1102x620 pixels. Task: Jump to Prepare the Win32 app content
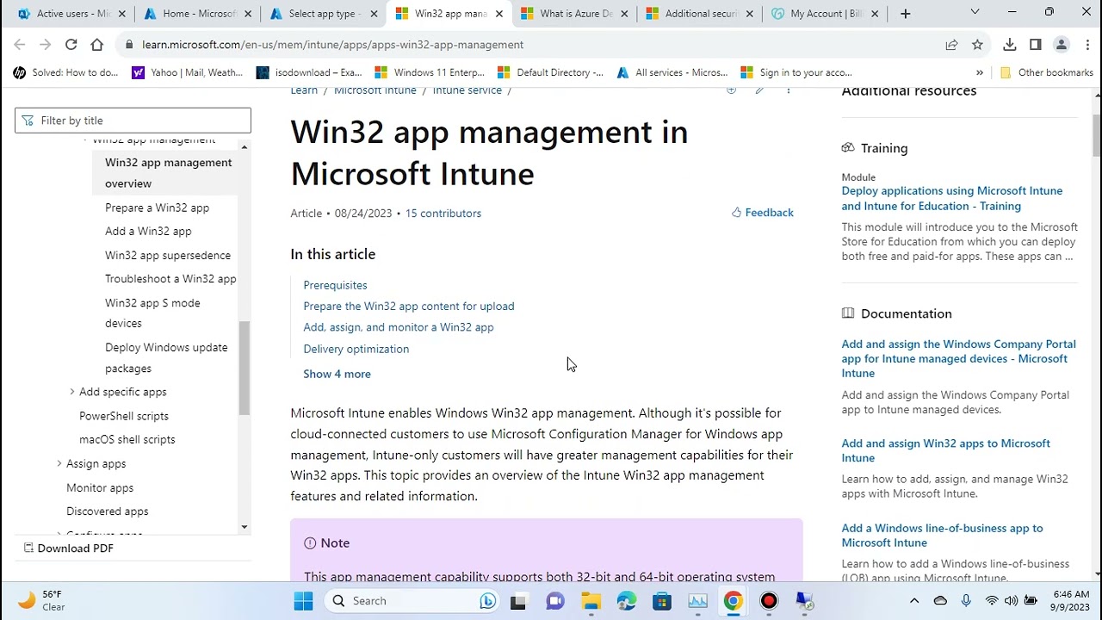(x=409, y=307)
